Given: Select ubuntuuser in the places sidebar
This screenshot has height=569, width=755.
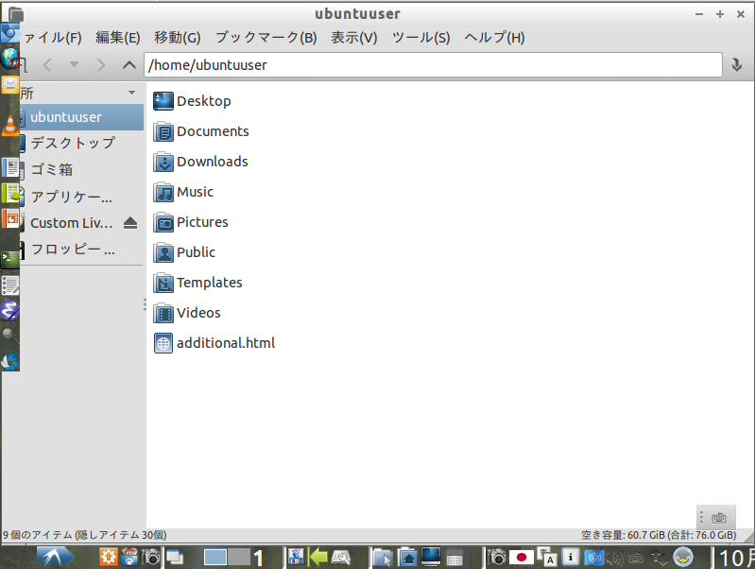Looking at the screenshot, I should (82, 117).
